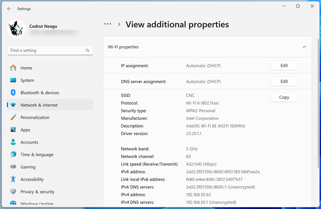Select the Home menu label
This screenshot has height=209, width=321.
[26, 68]
